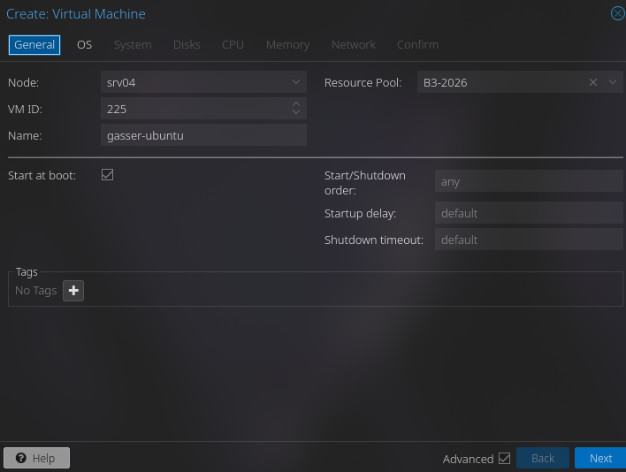This screenshot has width=626, height=472.
Task: Focus the Start/Shutdown order field
Action: pos(529,181)
